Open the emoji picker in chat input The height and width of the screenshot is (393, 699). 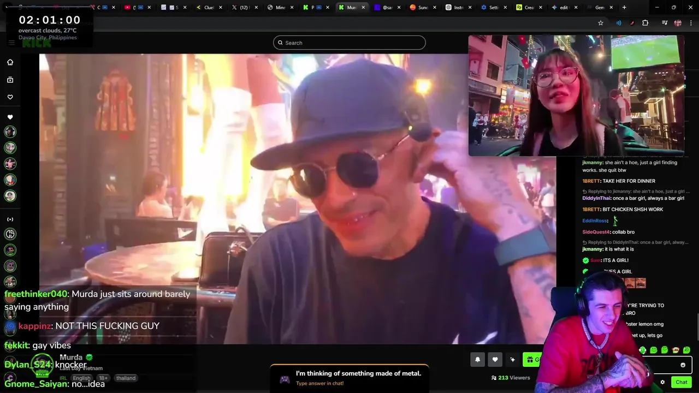(x=683, y=365)
